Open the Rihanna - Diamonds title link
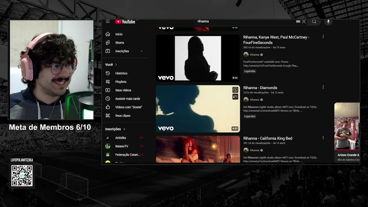Screen dimensions: 368x207 point(260,88)
